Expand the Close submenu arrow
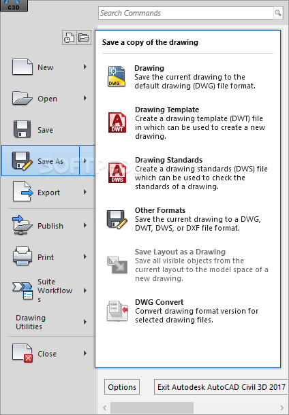289x415 pixels. pos(85,353)
